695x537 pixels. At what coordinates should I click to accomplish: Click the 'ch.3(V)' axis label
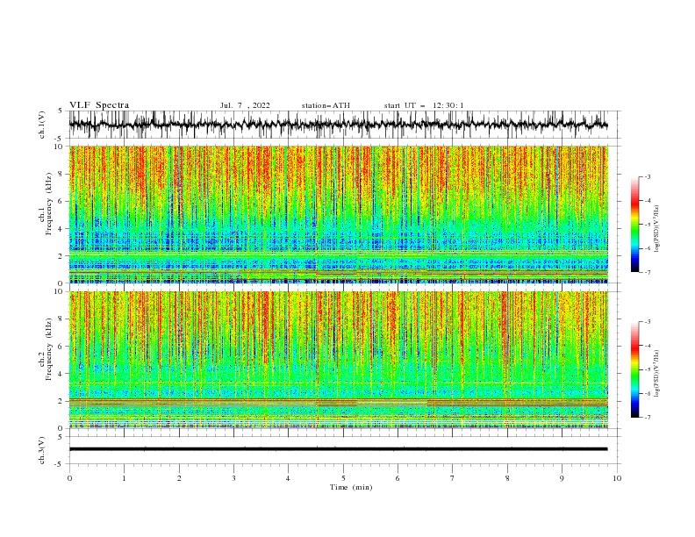tap(42, 450)
